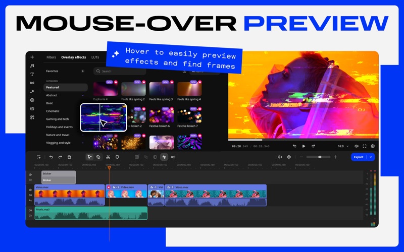Select the Feels like spring 3 effect thumbnail
The height and width of the screenshot is (252, 404).
[x=161, y=89]
